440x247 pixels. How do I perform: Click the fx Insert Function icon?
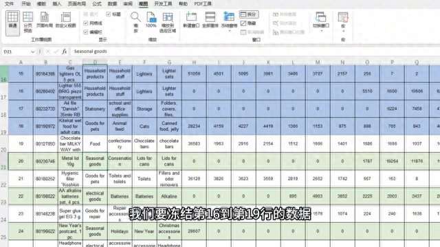(x=64, y=51)
